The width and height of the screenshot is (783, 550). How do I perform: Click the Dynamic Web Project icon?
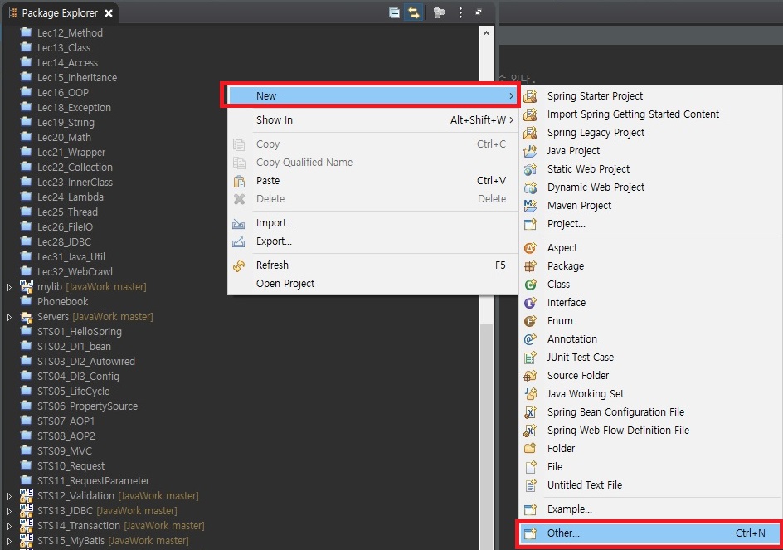(x=530, y=187)
